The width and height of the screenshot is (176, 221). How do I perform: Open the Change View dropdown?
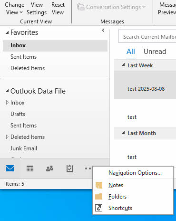[14, 9]
